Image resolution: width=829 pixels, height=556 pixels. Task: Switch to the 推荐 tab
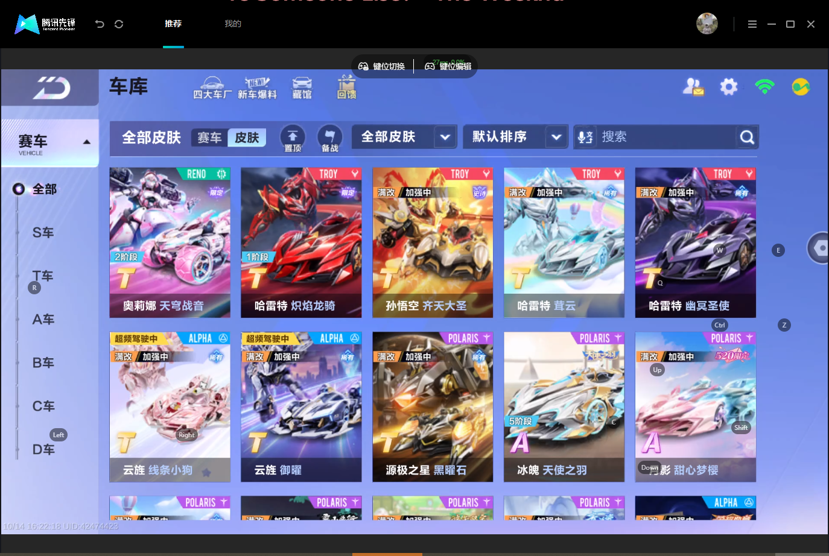[x=173, y=24]
